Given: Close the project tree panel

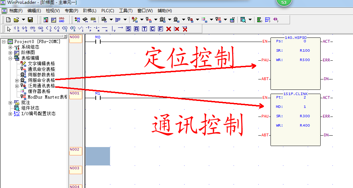Looking at the screenshot, I should click(x=65, y=36).
